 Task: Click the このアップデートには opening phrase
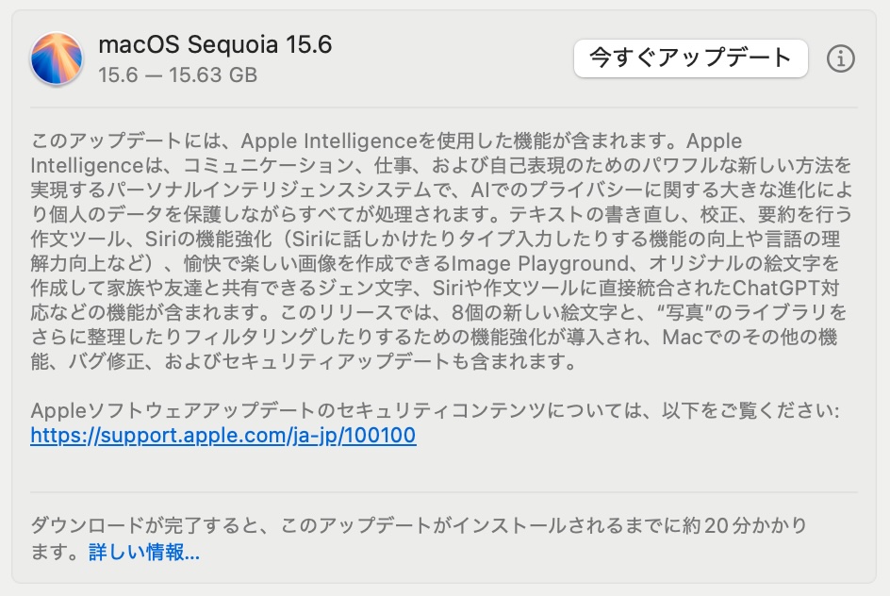coord(124,141)
